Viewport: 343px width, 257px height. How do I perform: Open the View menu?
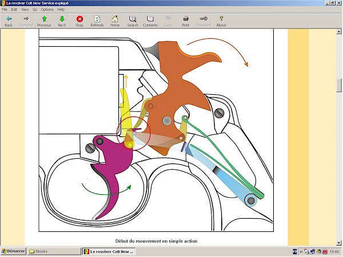(25, 10)
